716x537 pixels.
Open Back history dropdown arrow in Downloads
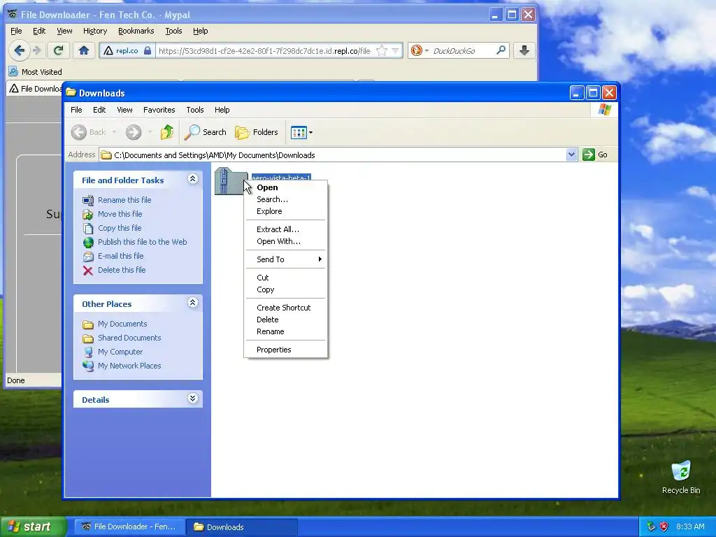pos(114,132)
